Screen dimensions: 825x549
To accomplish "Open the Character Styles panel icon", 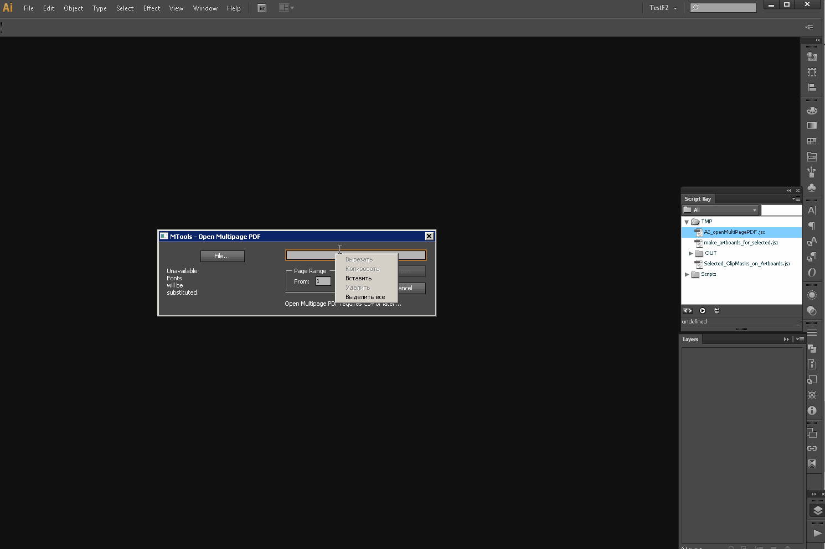I will click(812, 241).
